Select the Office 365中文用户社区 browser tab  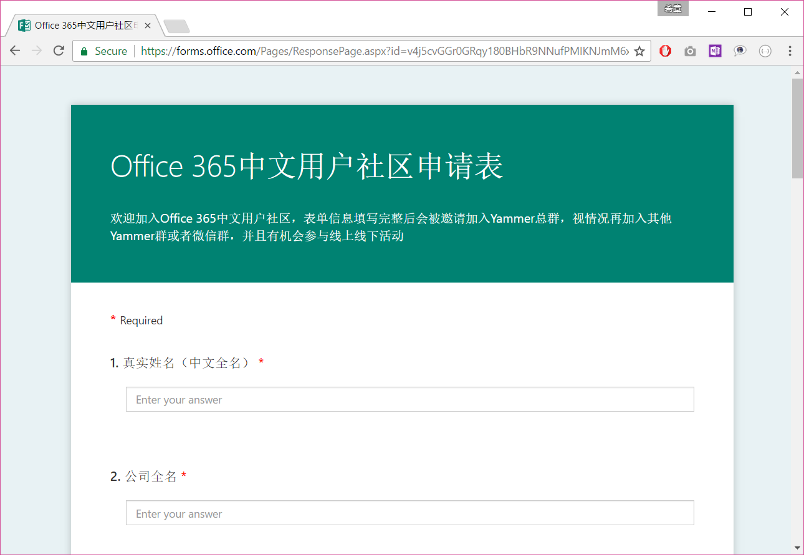(81, 26)
